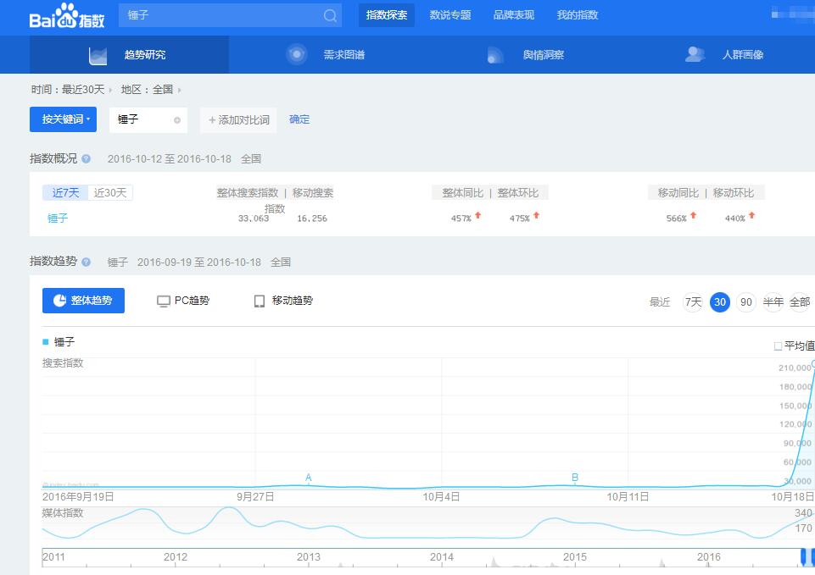Screen dimensions: 815x575
Task: Enable the 平均值 checkbox
Action: point(779,346)
